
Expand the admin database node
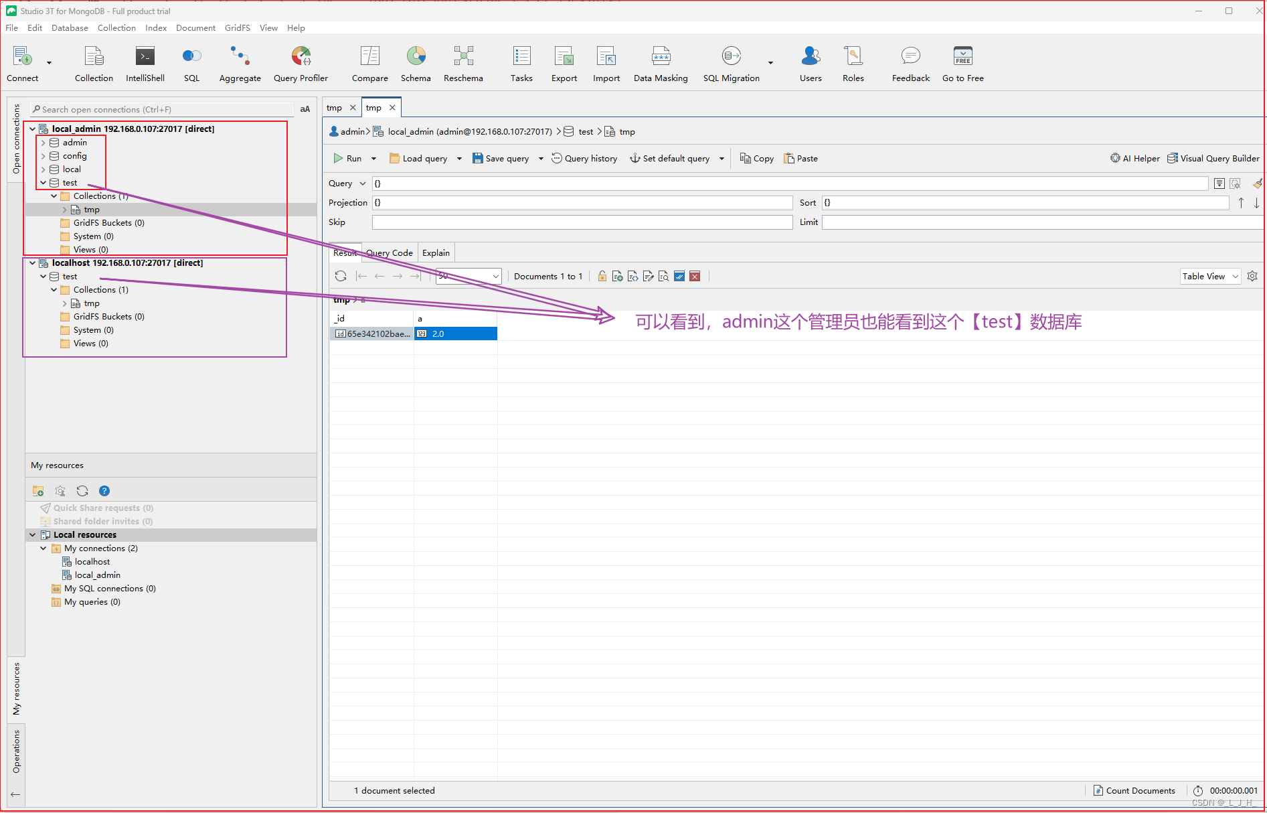click(x=44, y=143)
